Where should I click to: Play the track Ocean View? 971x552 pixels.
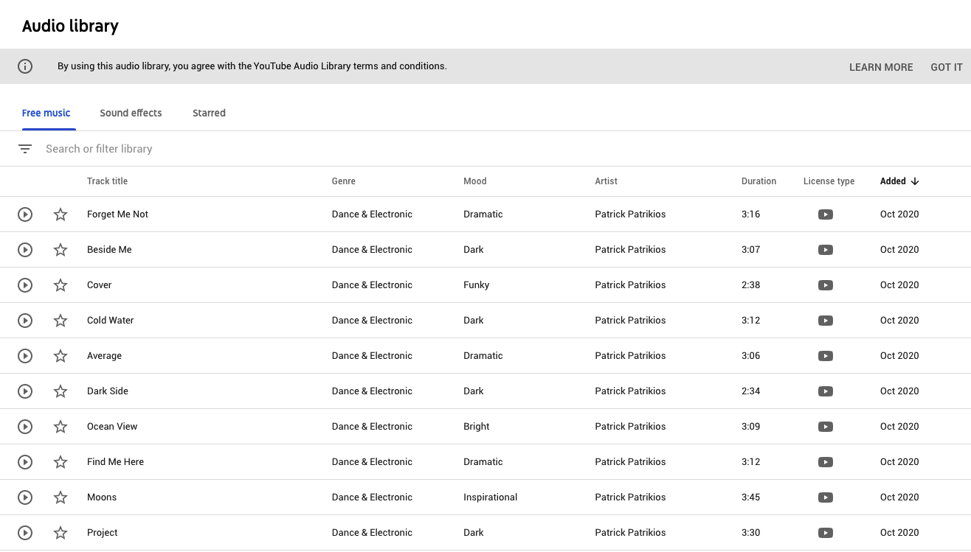[25, 427]
